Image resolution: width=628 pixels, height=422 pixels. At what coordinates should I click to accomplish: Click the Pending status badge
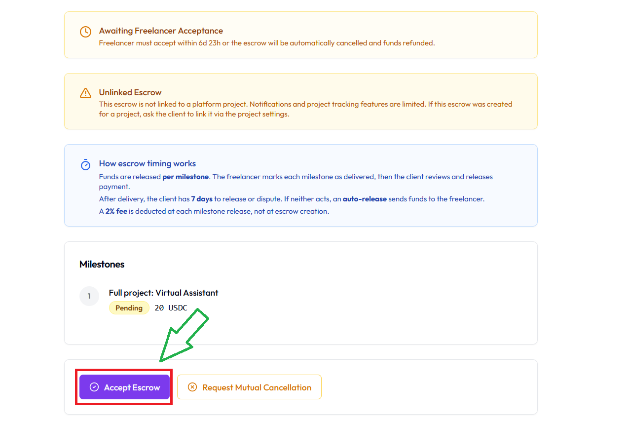[129, 307]
